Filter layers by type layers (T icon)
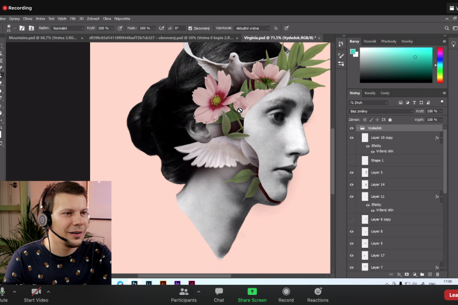The image size is (458, 305). [413, 102]
